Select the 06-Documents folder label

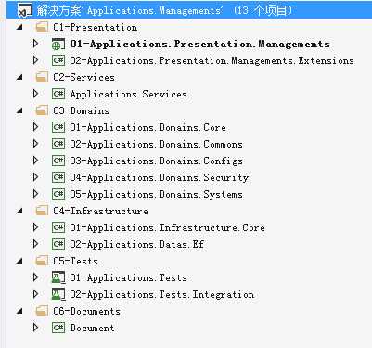[x=86, y=311]
